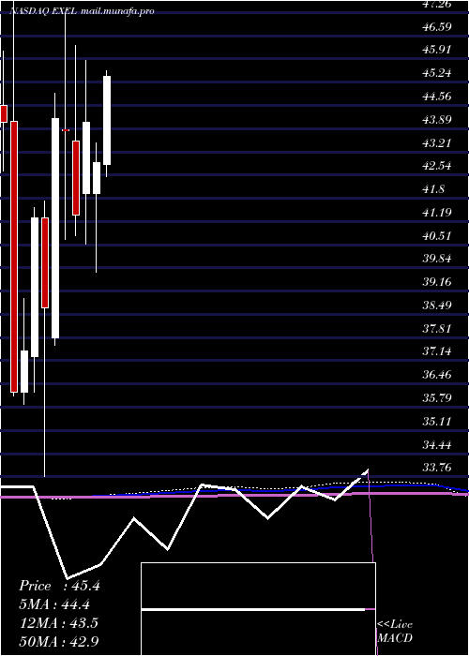Click the 41.8 price axis label
This screenshot has height=656, width=469.
point(433,189)
